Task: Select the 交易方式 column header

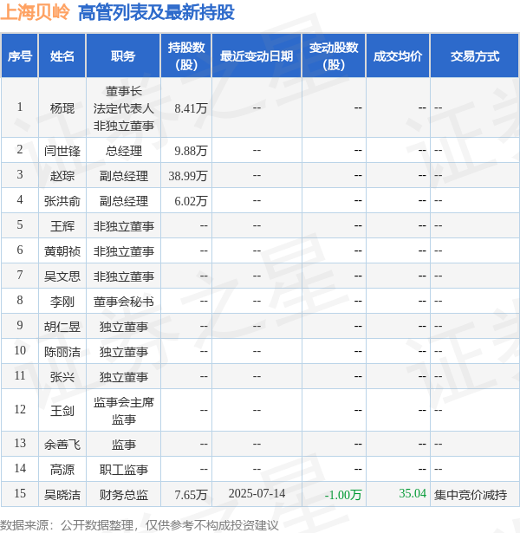Action: point(475,56)
